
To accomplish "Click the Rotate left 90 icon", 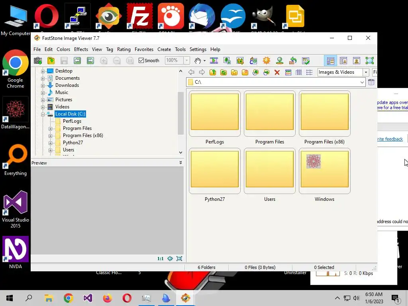I will (293, 61).
